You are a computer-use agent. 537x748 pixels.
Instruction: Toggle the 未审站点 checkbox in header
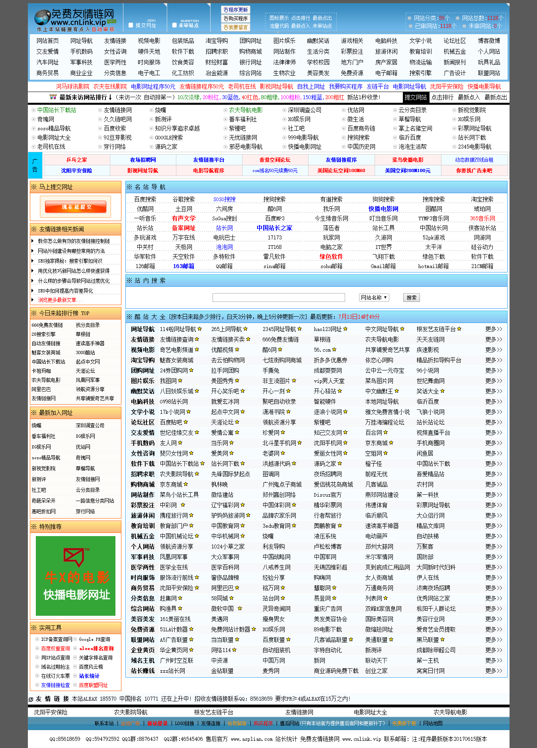coord(174,25)
